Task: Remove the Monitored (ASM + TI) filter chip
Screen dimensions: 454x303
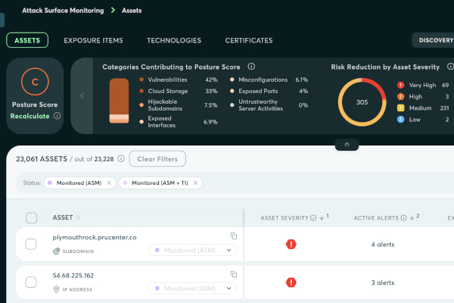Action: click(195, 183)
